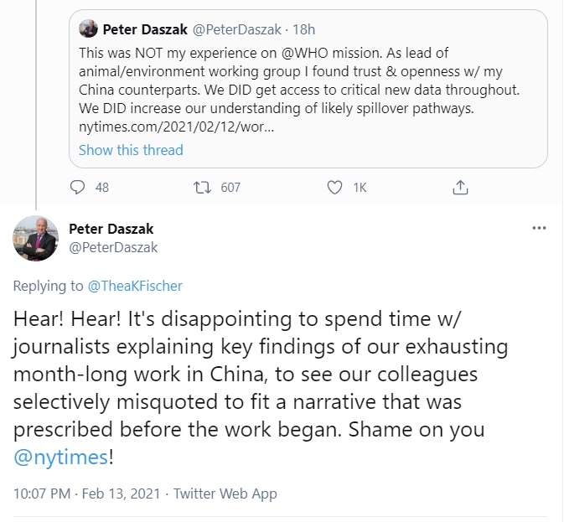Open the "Show this thread" link
564x522 pixels.
[131, 150]
